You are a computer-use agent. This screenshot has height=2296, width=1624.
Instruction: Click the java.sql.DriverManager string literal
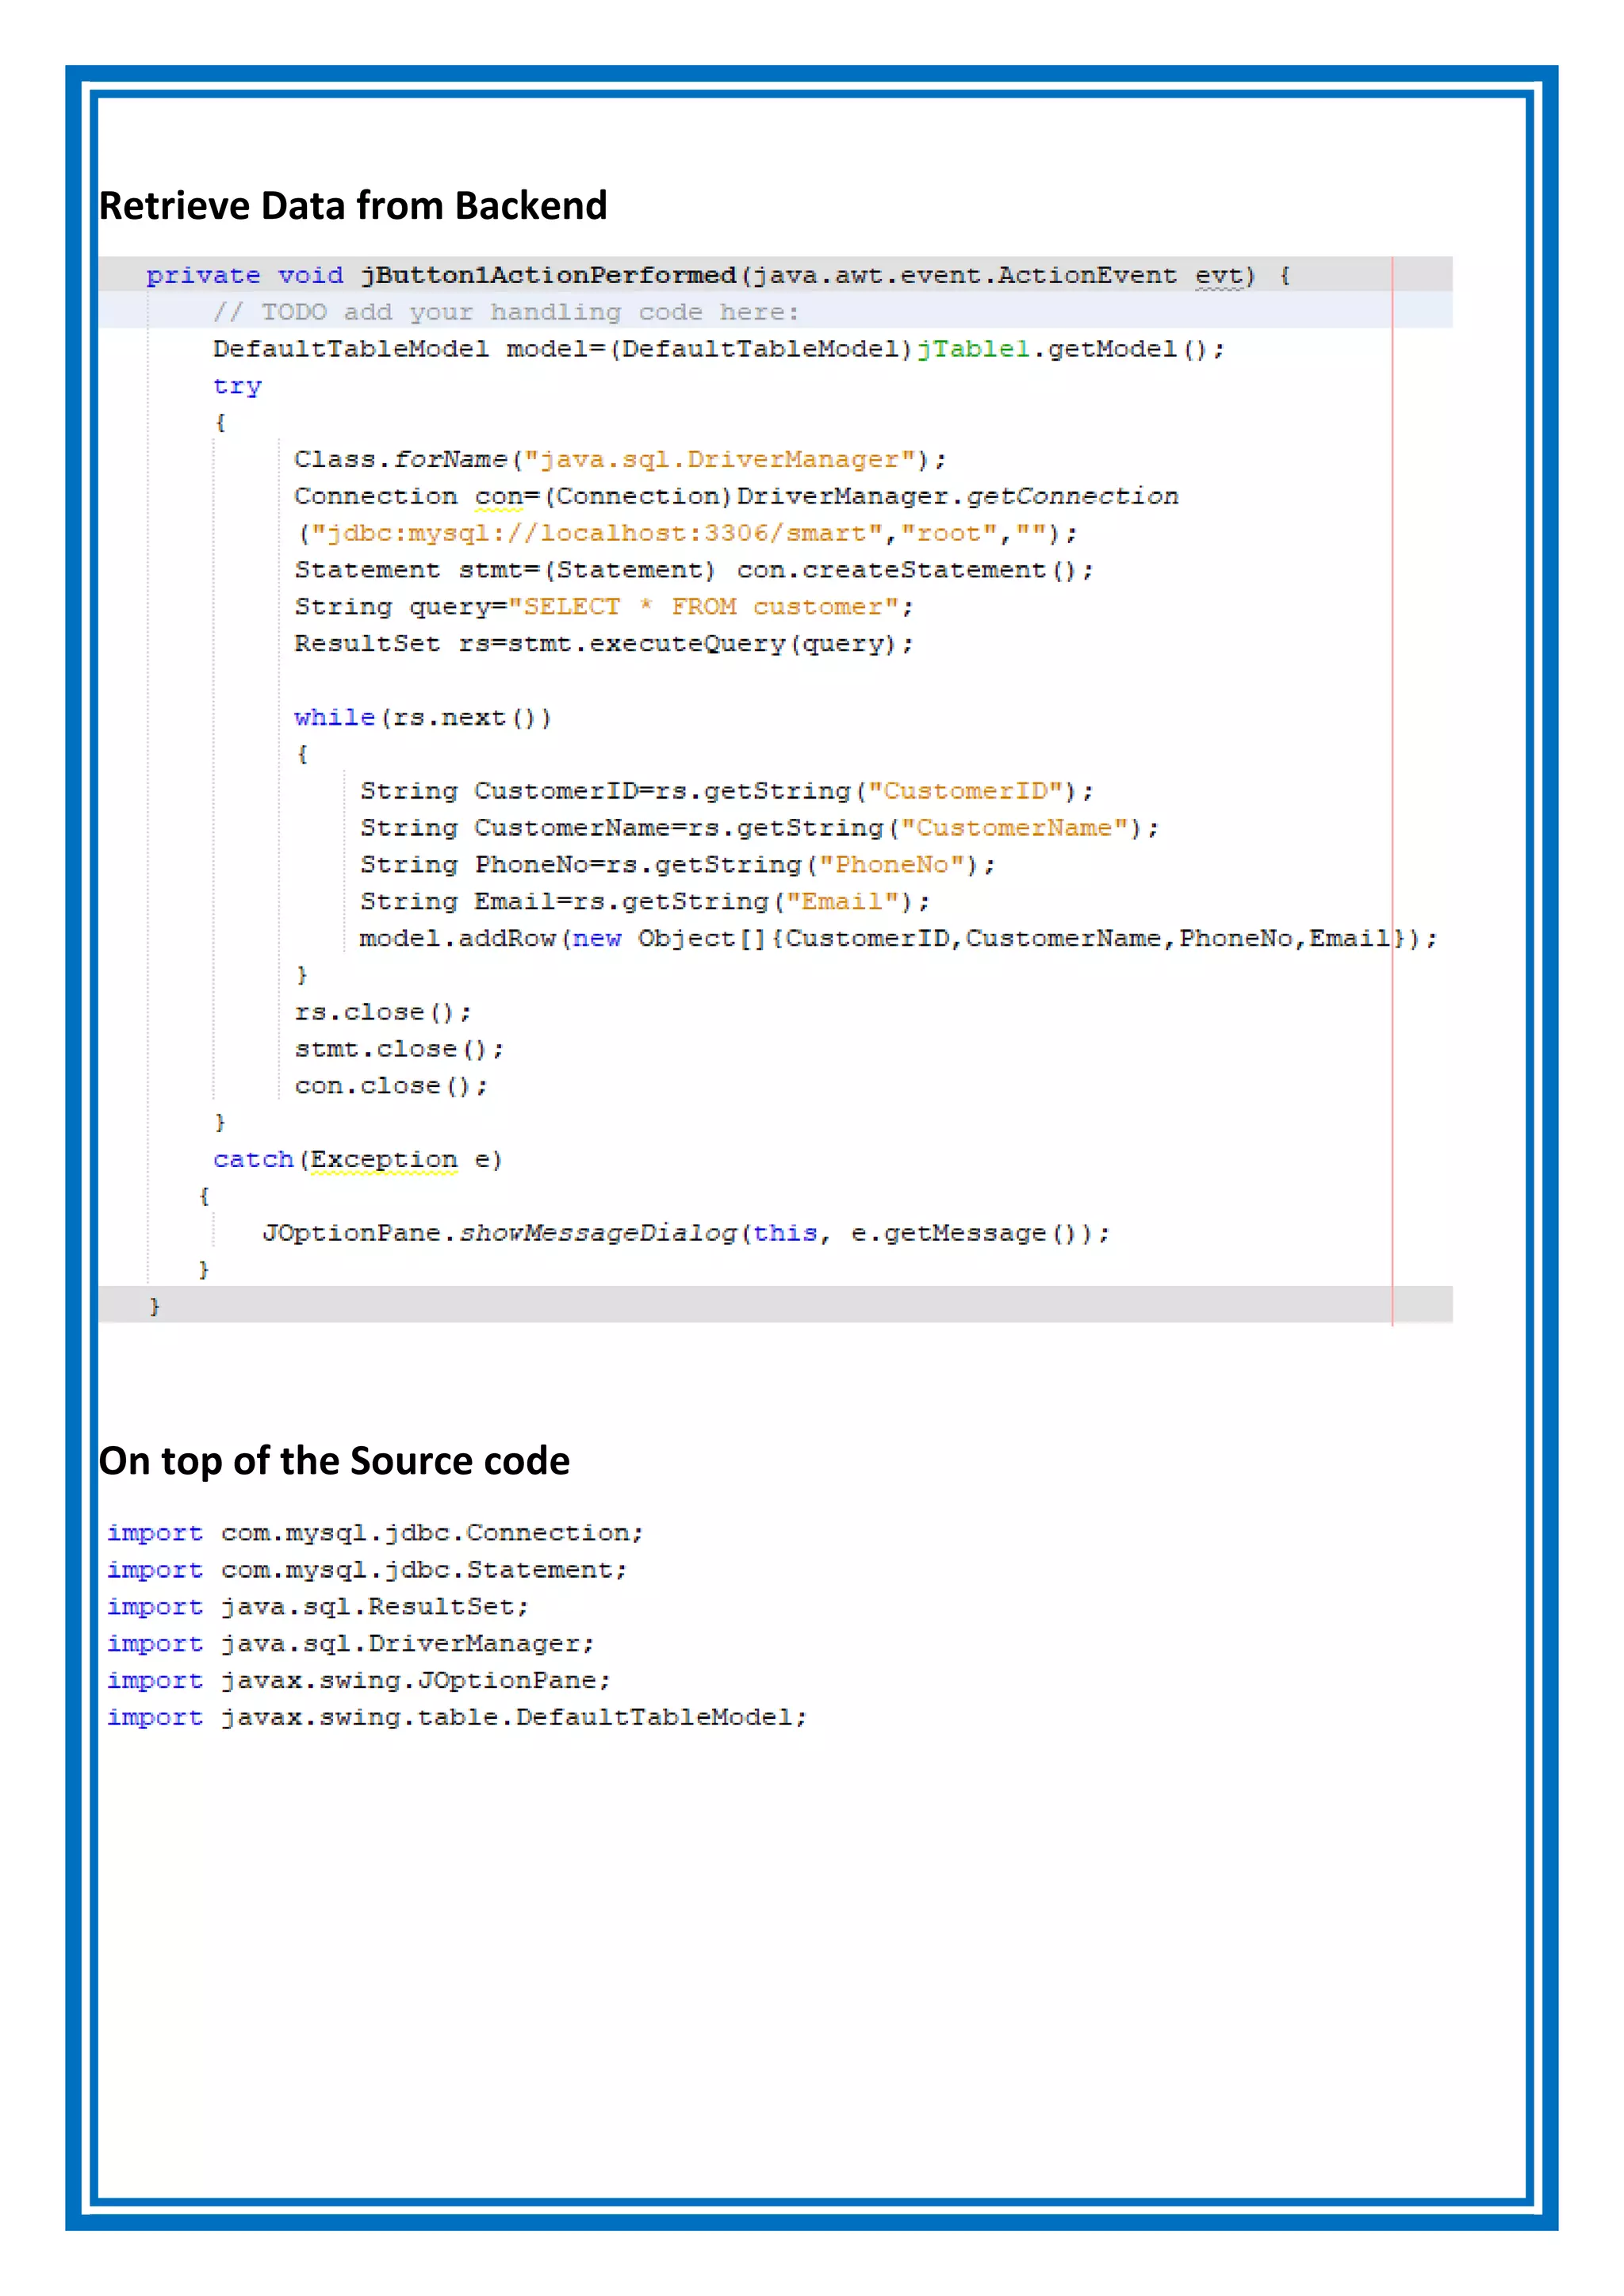coord(720,460)
